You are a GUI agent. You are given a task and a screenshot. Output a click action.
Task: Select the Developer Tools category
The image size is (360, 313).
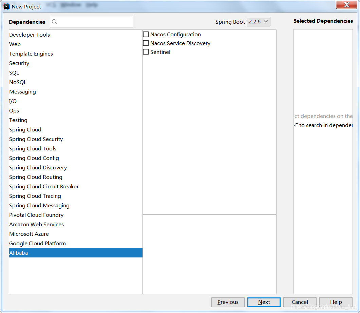tap(76, 35)
